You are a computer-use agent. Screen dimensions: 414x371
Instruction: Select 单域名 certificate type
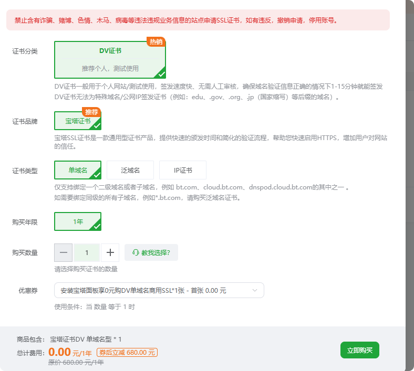78,170
